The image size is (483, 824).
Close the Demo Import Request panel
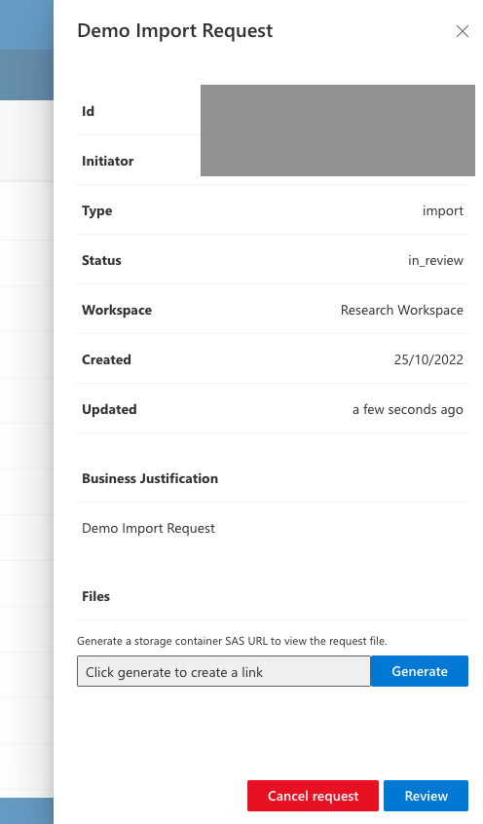[x=462, y=31]
